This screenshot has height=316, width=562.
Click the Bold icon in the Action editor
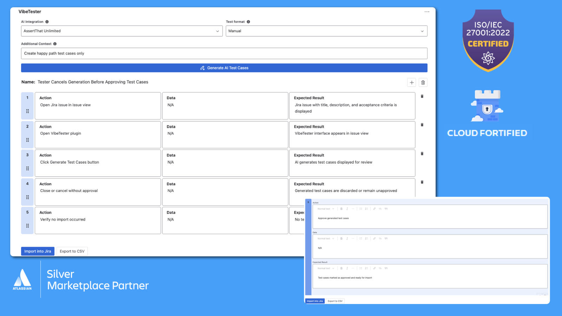coord(341,209)
